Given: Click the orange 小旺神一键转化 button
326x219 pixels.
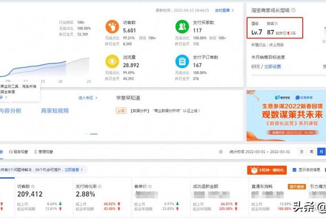Looking at the screenshot, I should pyautogui.click(x=267, y=170).
